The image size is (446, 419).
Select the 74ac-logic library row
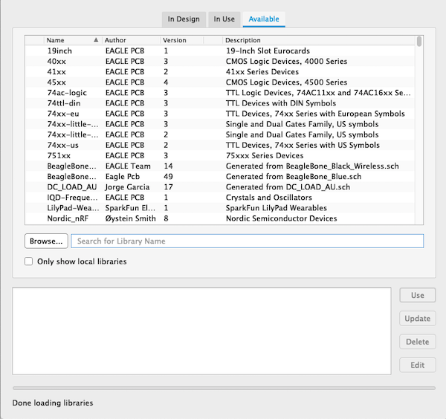point(220,93)
